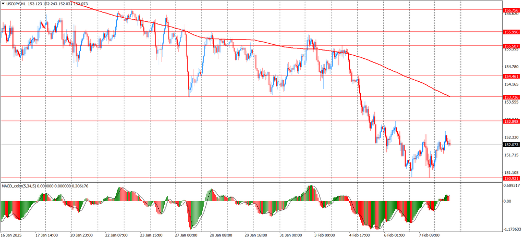
Task: Click the 27 Jan 00:00 time axis label
Action: tap(186, 235)
